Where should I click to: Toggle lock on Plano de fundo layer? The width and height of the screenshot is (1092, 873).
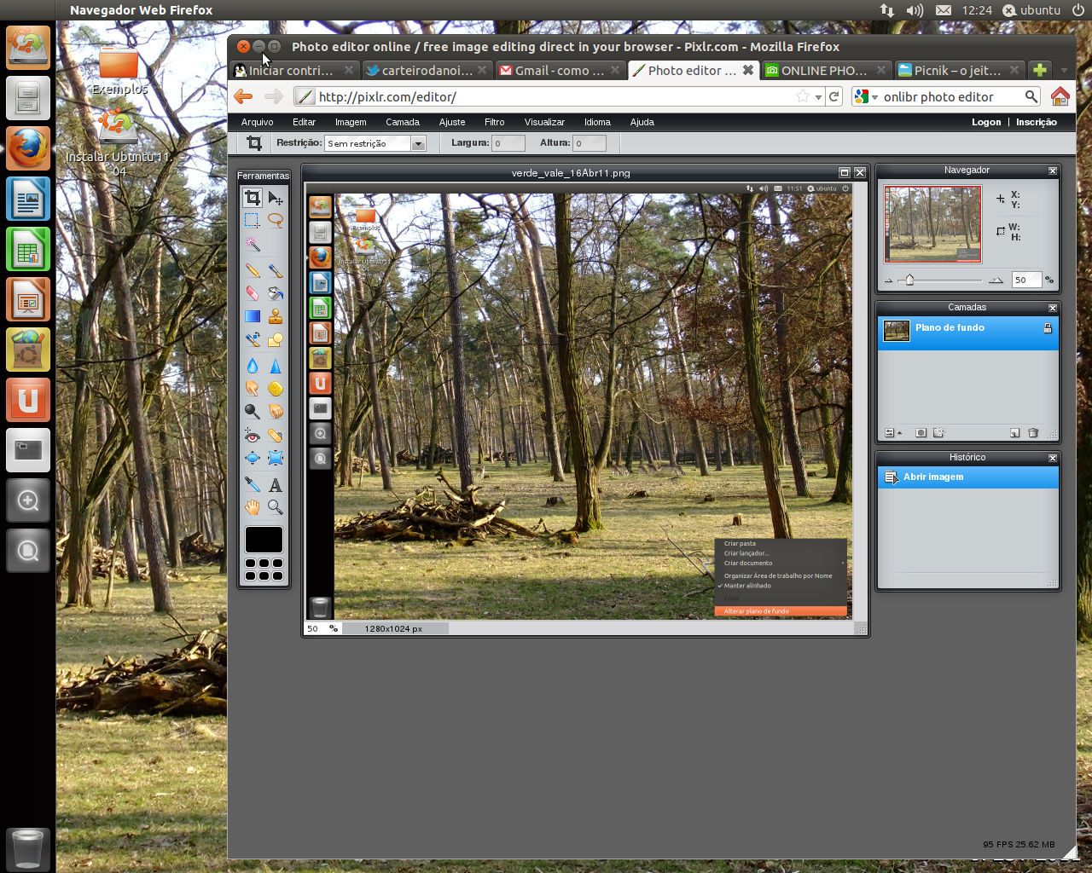point(1048,328)
